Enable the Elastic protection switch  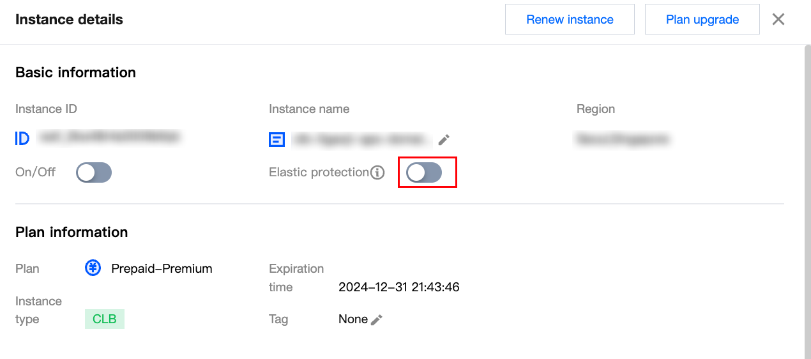[x=424, y=172]
